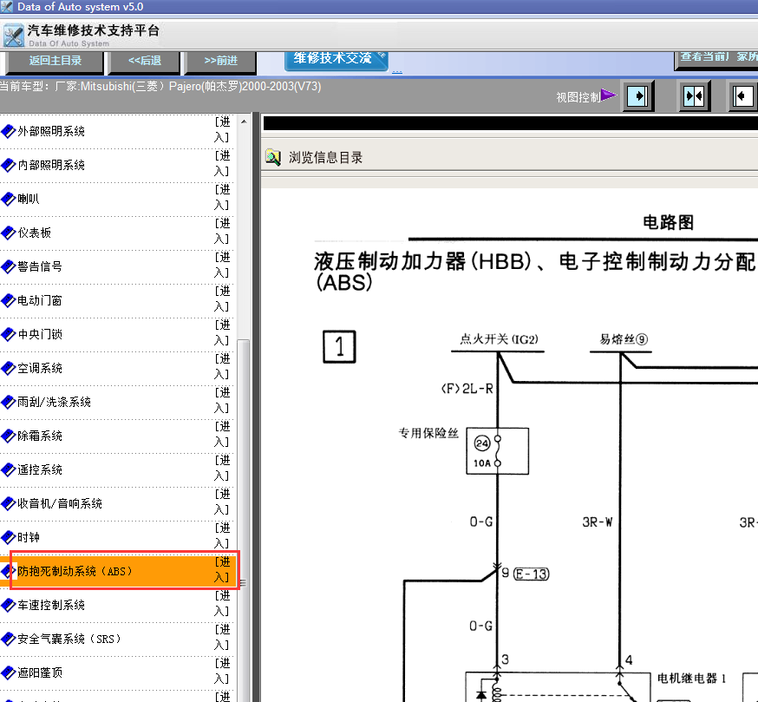This screenshot has width=758, height=702.
Task: Select 仪表板 in the list
Action: [35, 233]
